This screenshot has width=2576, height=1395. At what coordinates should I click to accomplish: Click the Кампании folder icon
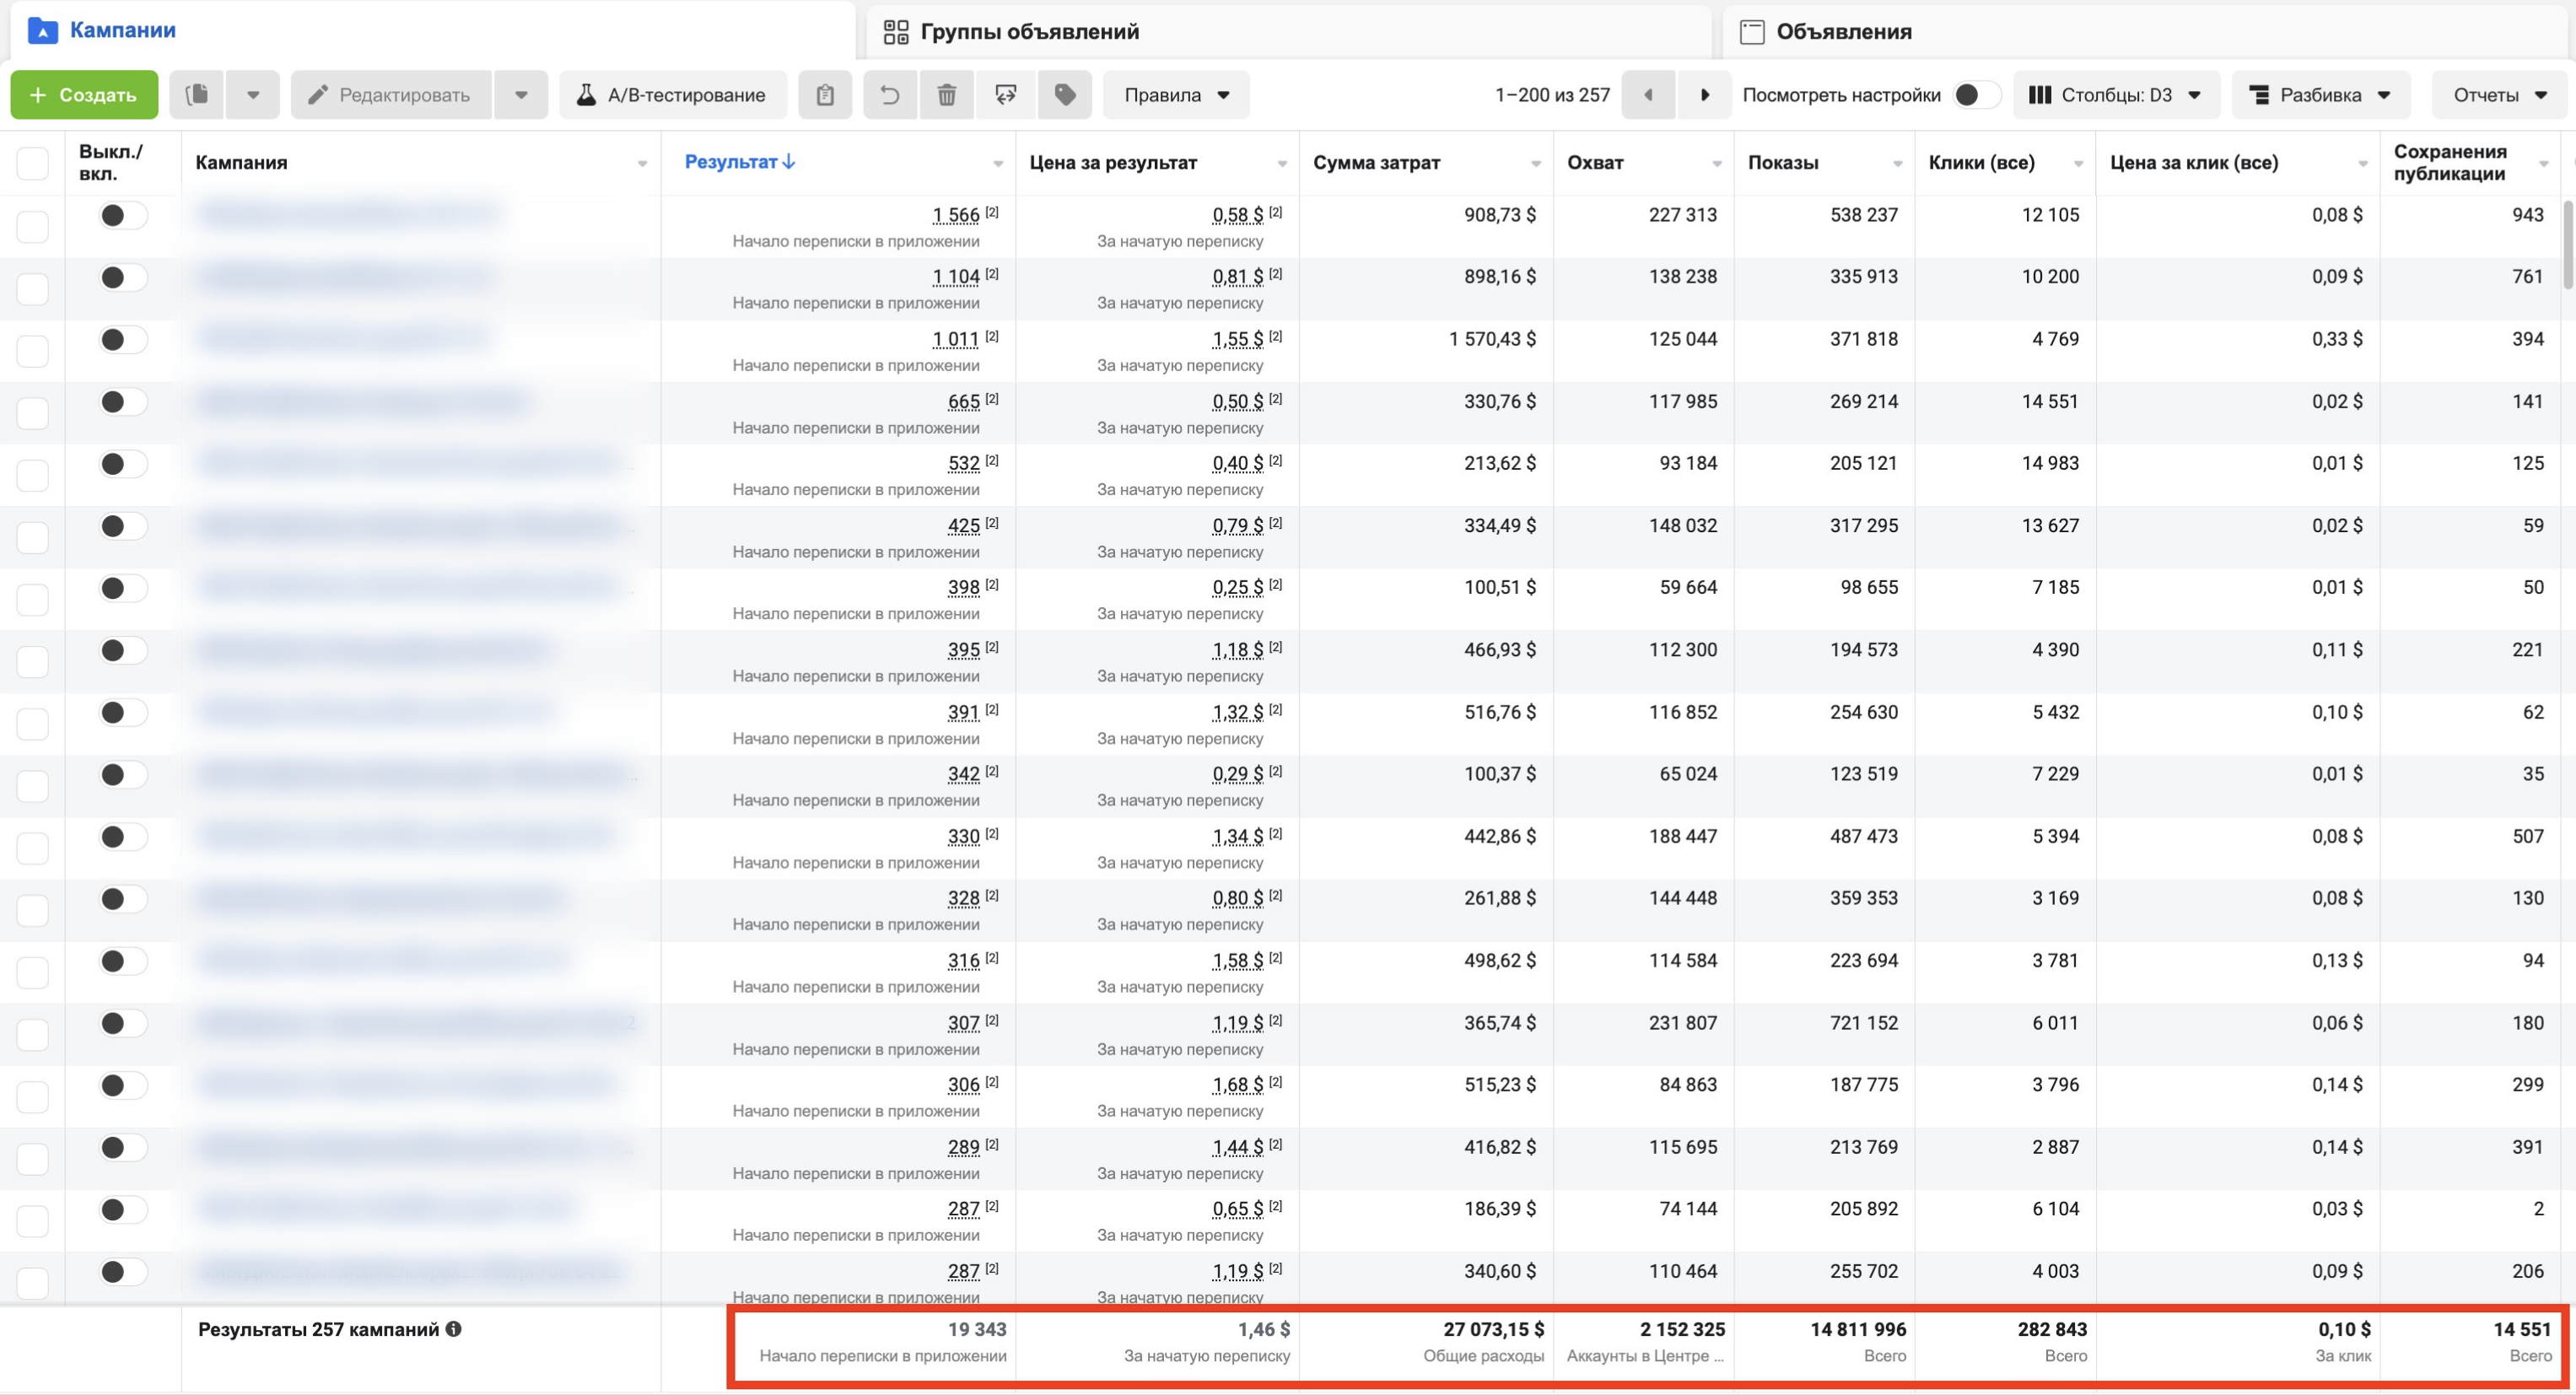(42, 30)
